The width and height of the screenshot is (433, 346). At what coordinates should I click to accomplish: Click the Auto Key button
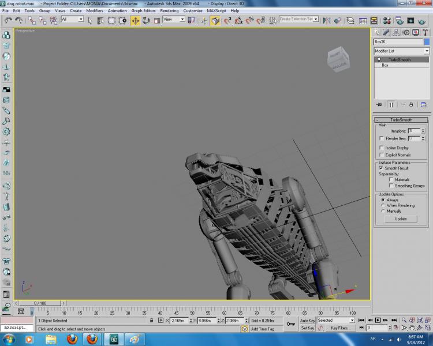307,320
